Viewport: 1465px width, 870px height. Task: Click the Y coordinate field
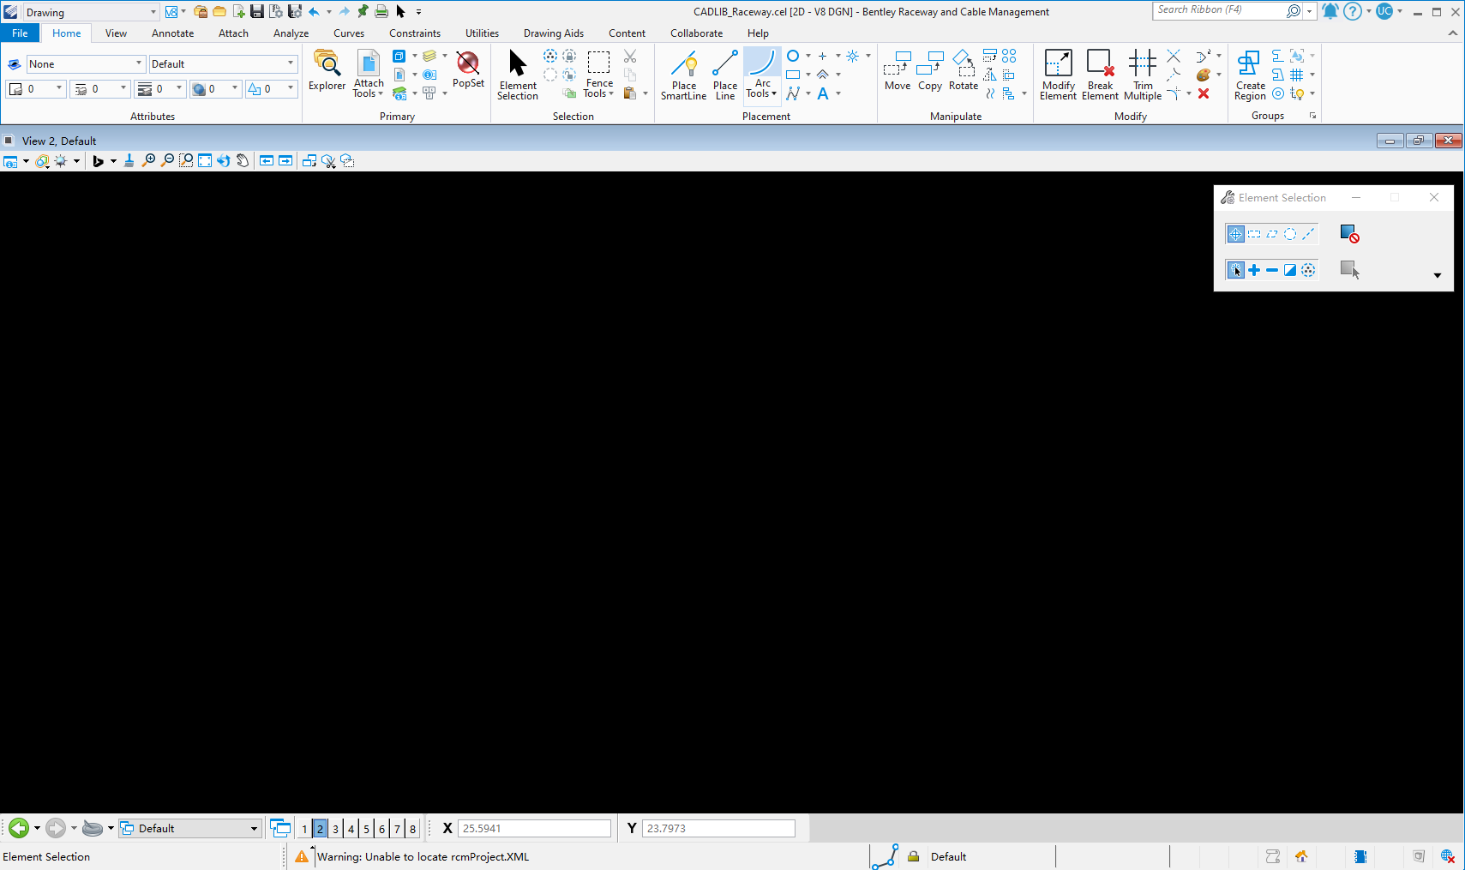click(718, 828)
